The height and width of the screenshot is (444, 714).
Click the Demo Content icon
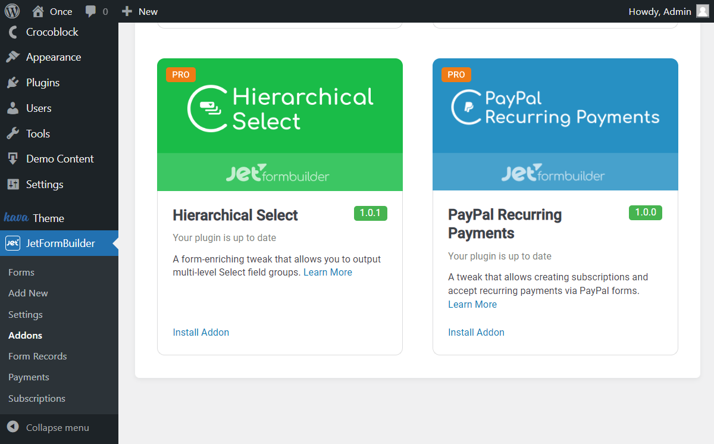12,159
